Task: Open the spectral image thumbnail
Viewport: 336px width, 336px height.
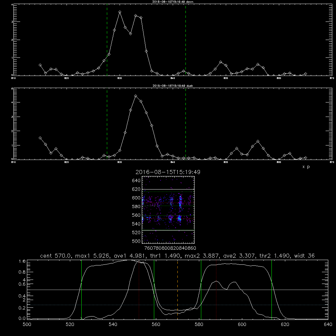Action: pos(168,210)
